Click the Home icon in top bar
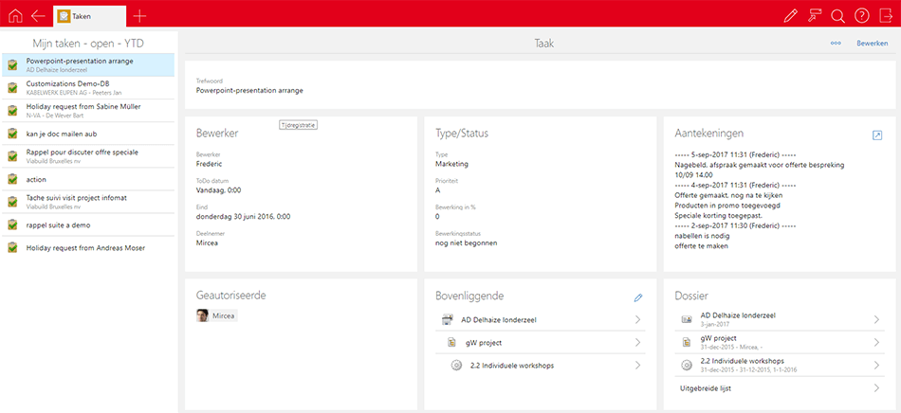Viewport: 901px width, 413px height. (x=14, y=15)
